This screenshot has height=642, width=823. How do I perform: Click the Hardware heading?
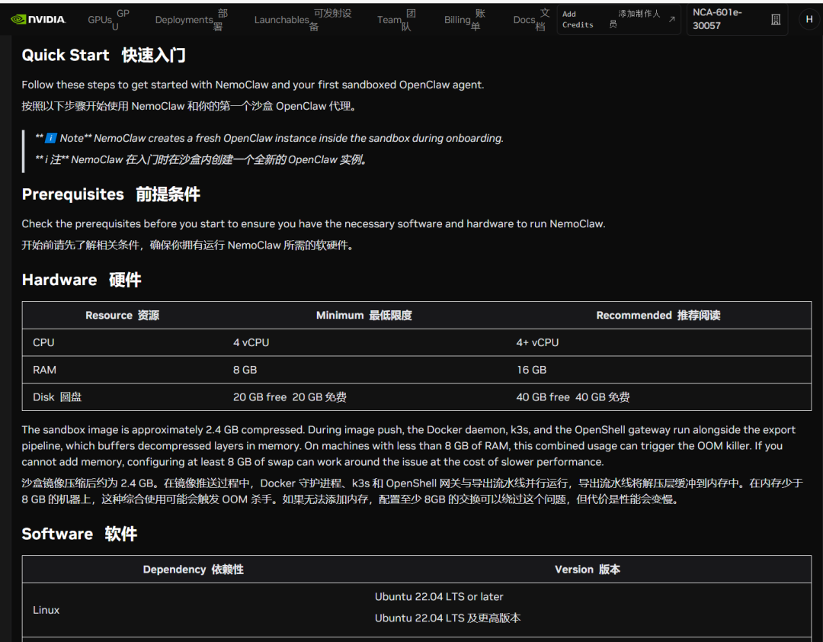coord(82,280)
